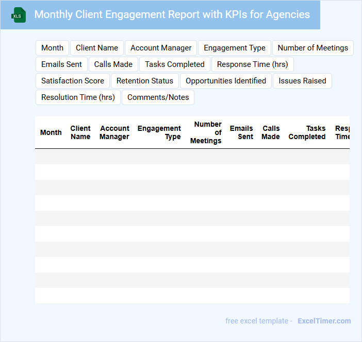Screen dimensions: 362x342
Task: Select the Account Manager tag
Action: [x=161, y=48]
